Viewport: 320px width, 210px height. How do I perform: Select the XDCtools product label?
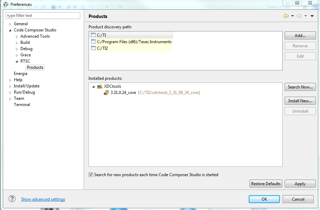(x=112, y=86)
